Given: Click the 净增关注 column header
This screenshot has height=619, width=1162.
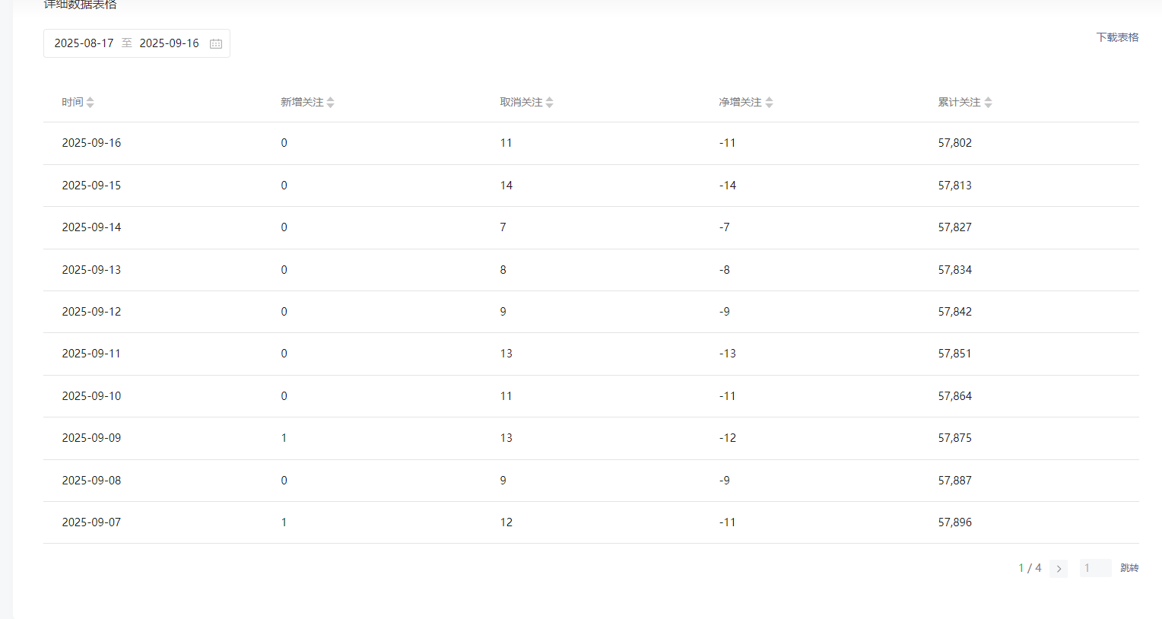Looking at the screenshot, I should pos(740,102).
